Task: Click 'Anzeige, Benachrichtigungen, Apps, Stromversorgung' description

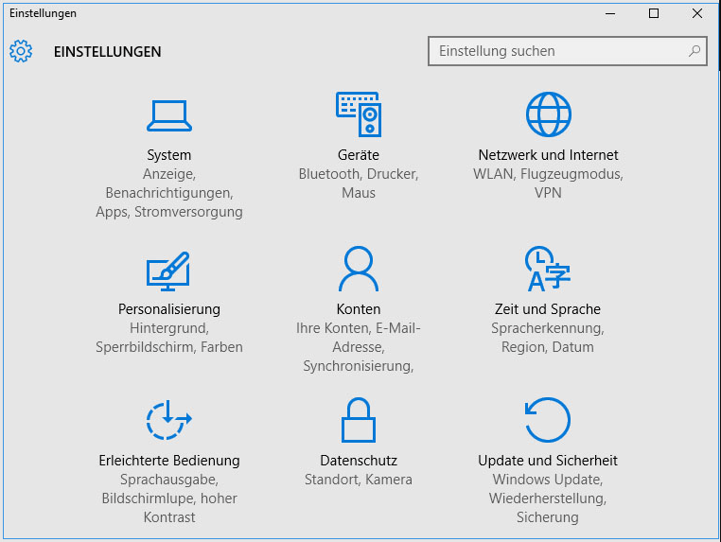Action: (169, 193)
